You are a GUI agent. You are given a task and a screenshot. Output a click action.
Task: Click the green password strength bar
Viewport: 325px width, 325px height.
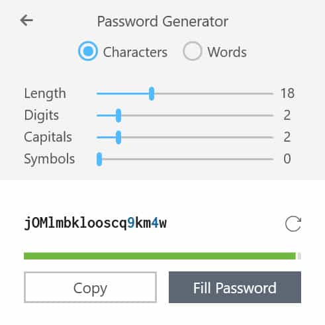(x=160, y=256)
